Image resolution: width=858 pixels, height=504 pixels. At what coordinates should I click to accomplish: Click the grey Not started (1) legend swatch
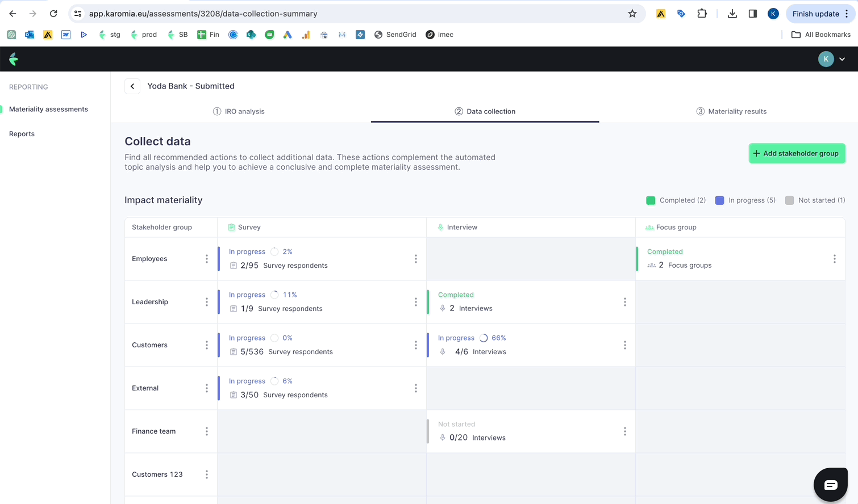(x=789, y=200)
